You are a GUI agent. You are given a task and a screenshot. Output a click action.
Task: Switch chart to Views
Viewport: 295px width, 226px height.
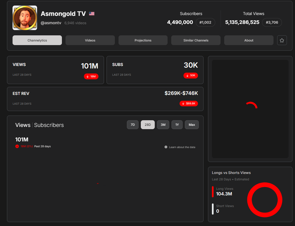coord(23,125)
